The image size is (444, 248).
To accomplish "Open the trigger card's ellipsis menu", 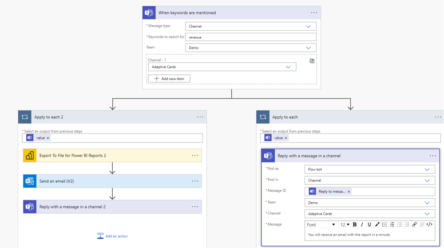I will [314, 13].
